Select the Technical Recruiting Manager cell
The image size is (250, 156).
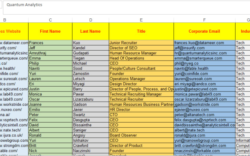pyautogui.click(x=141, y=94)
